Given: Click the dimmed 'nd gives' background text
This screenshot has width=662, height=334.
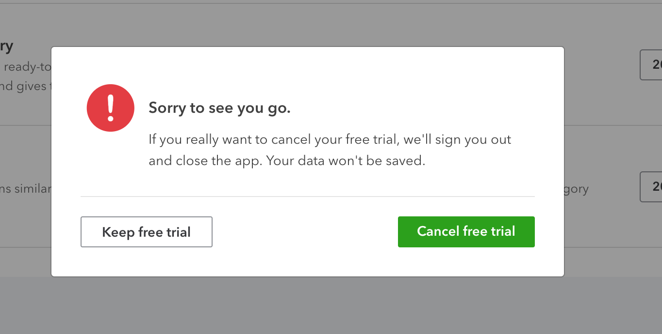Looking at the screenshot, I should pyautogui.click(x=23, y=86).
